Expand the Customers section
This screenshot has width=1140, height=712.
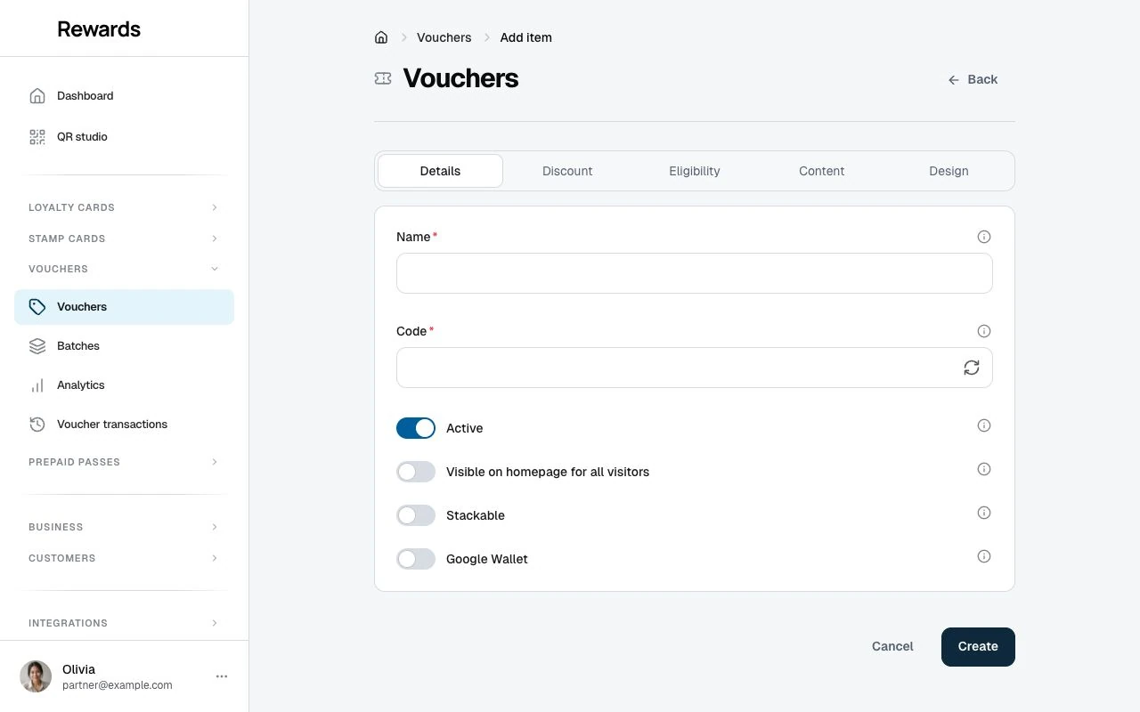(124, 558)
